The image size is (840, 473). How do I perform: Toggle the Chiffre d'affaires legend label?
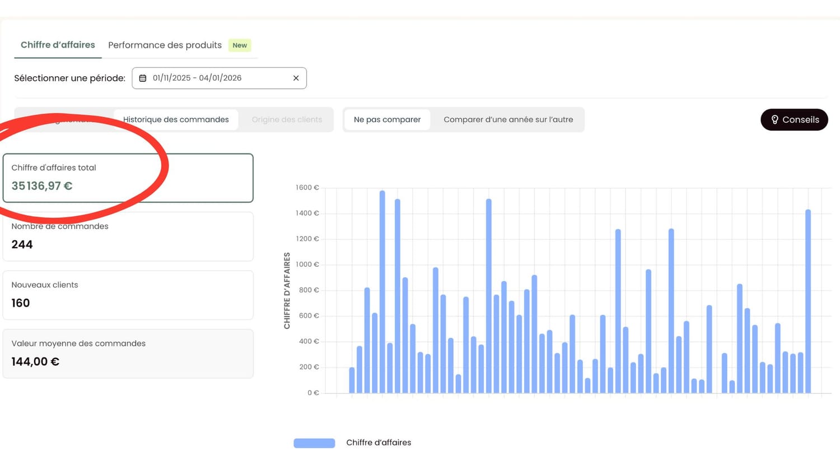click(x=379, y=443)
